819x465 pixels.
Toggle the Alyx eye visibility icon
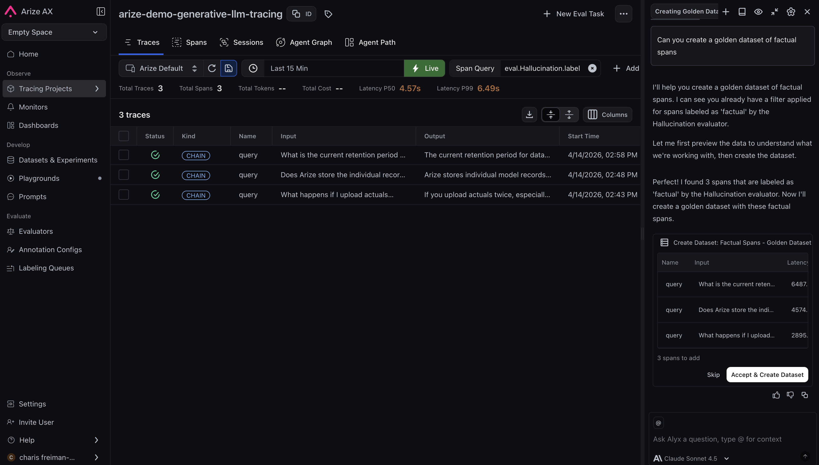(x=758, y=11)
